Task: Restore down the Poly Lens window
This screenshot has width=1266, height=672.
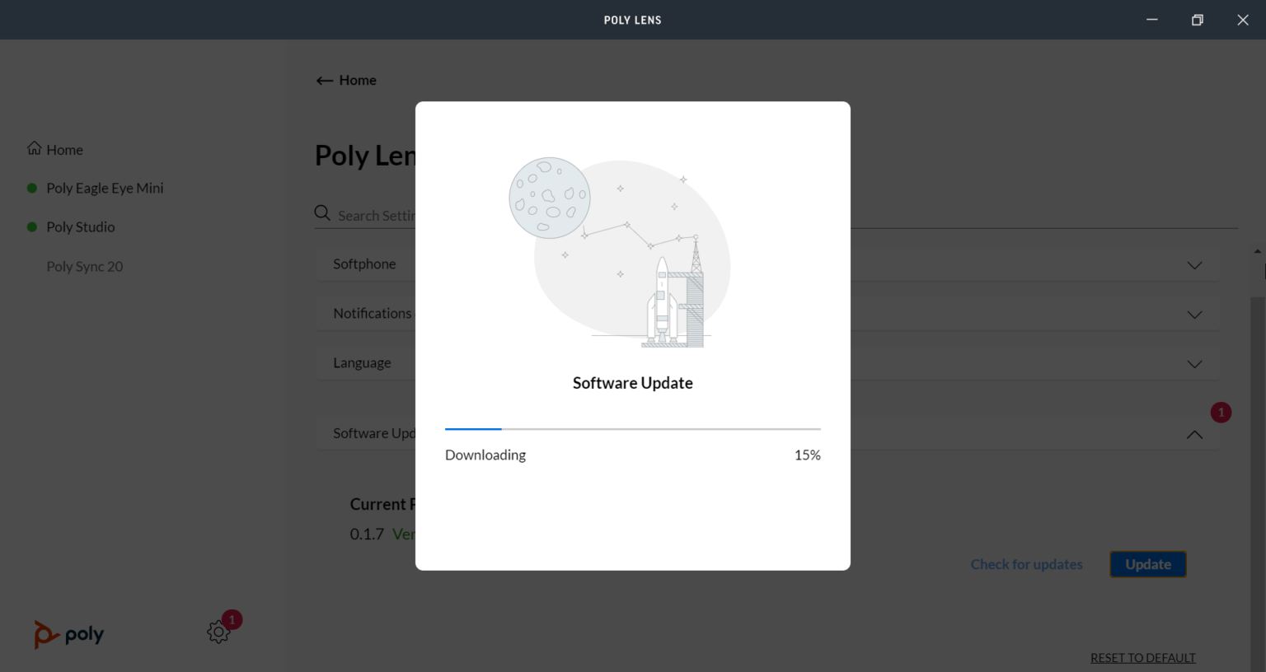Action: pos(1198,20)
